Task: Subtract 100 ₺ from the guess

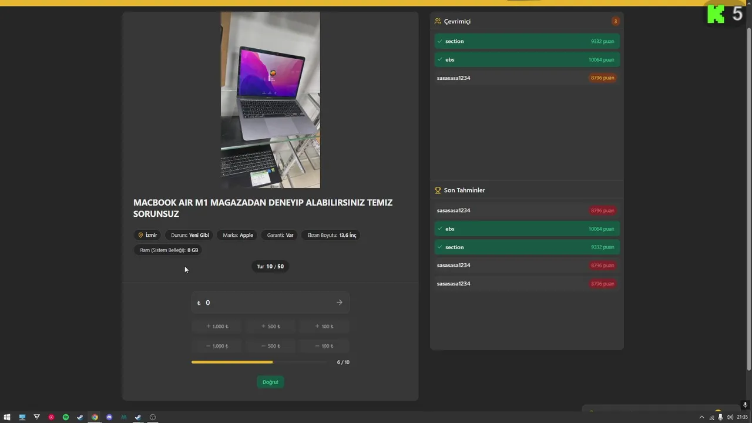Action: click(324, 346)
